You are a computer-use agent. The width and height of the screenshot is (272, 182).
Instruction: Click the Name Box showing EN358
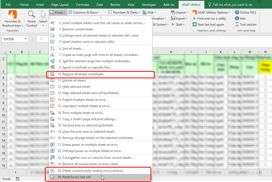[13, 39]
